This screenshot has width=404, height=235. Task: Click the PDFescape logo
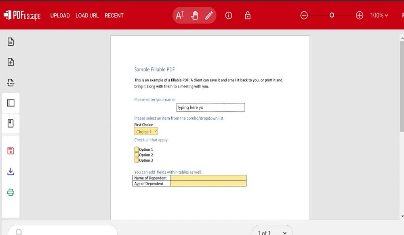22,15
